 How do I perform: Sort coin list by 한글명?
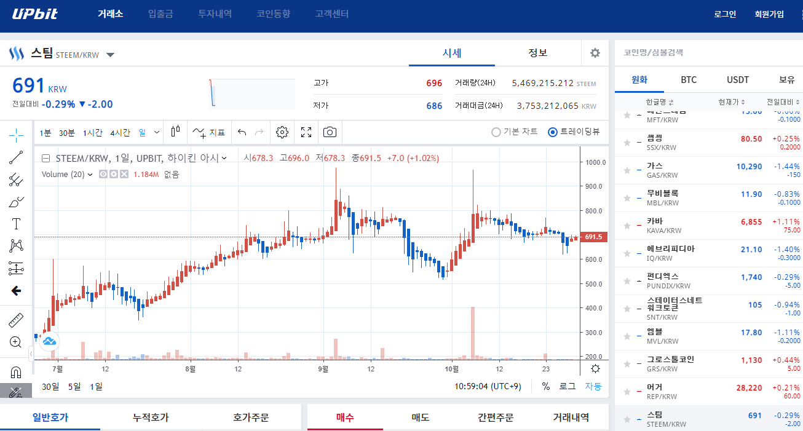pos(659,102)
